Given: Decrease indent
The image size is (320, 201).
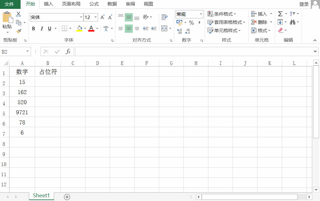Looking at the screenshot, I should 145,28.
